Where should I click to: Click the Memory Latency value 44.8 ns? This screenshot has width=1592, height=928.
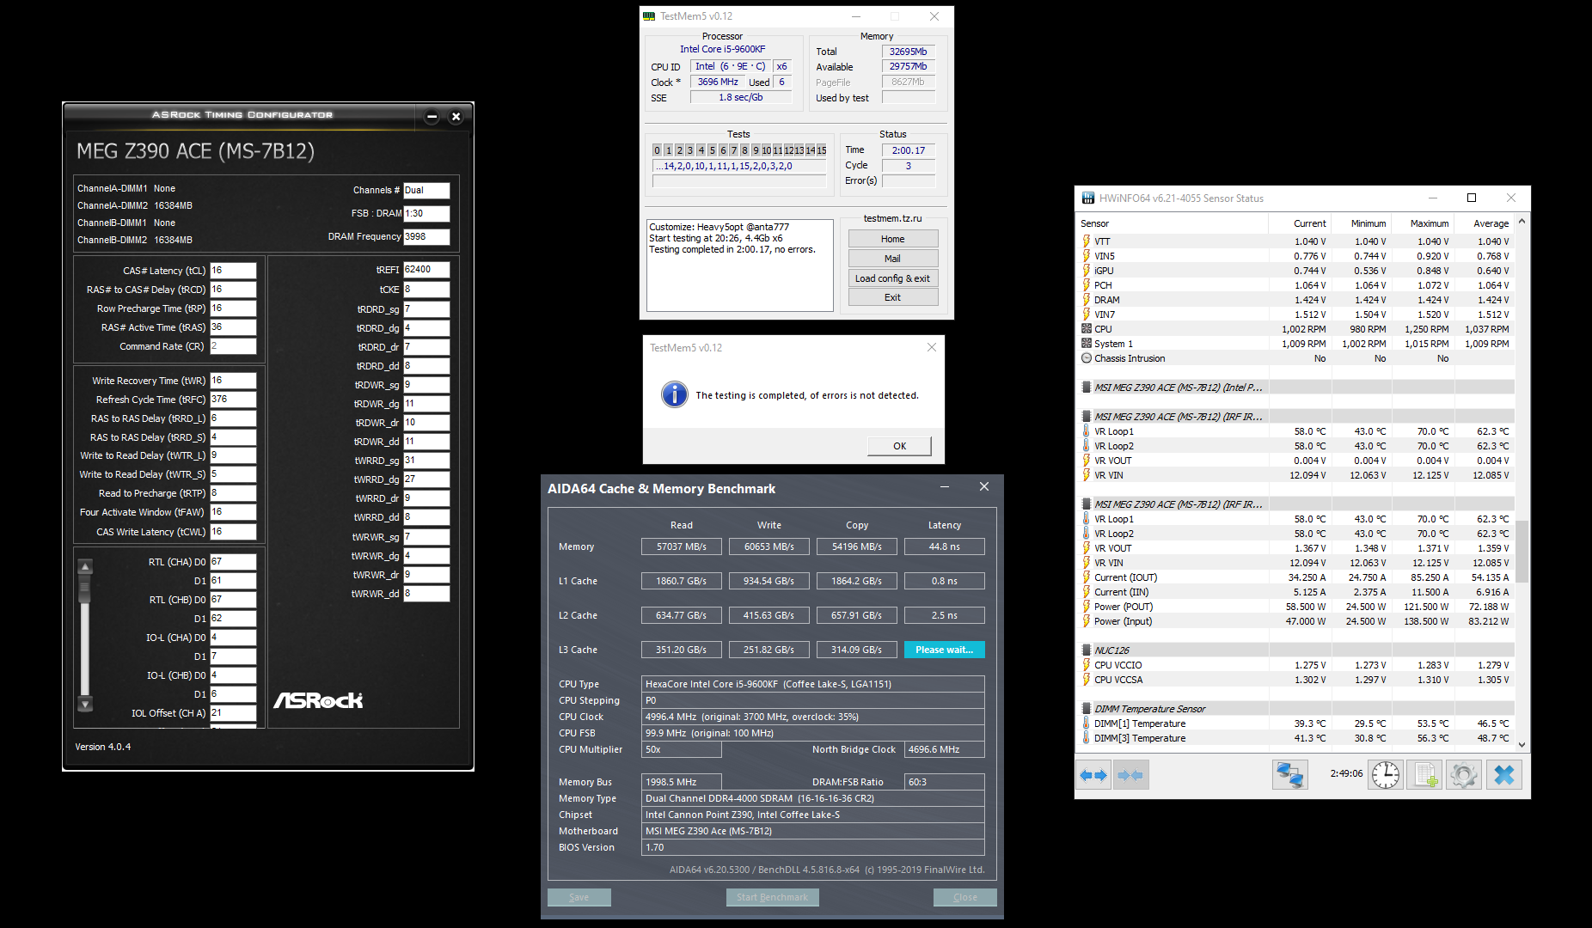(945, 546)
